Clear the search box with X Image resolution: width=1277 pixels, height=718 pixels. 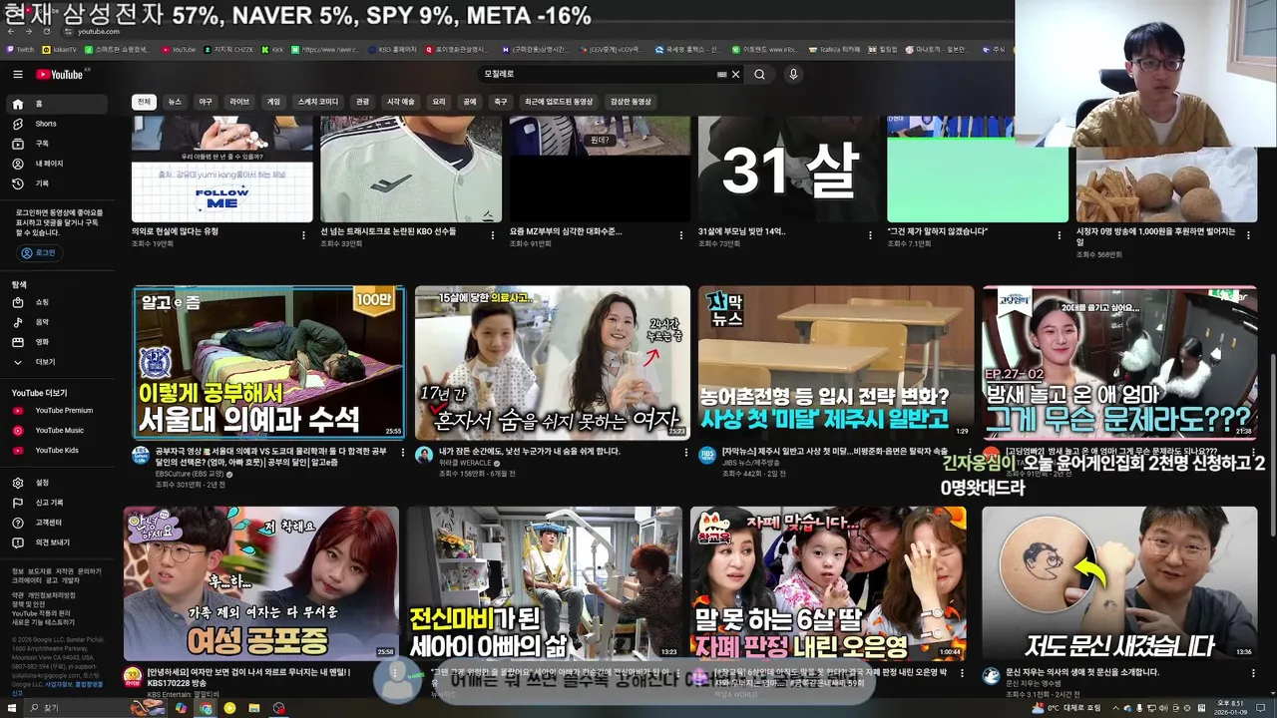point(736,74)
